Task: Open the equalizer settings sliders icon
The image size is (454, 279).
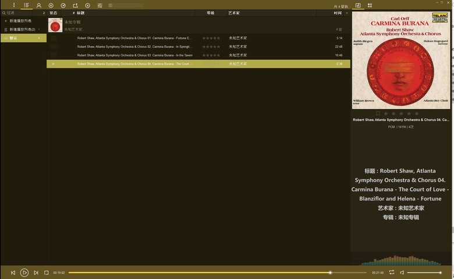Action: click(100, 5)
